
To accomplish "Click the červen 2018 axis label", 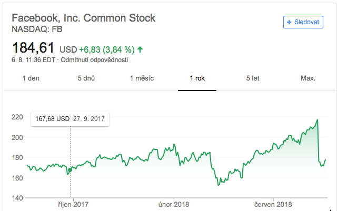I will point(273,204).
